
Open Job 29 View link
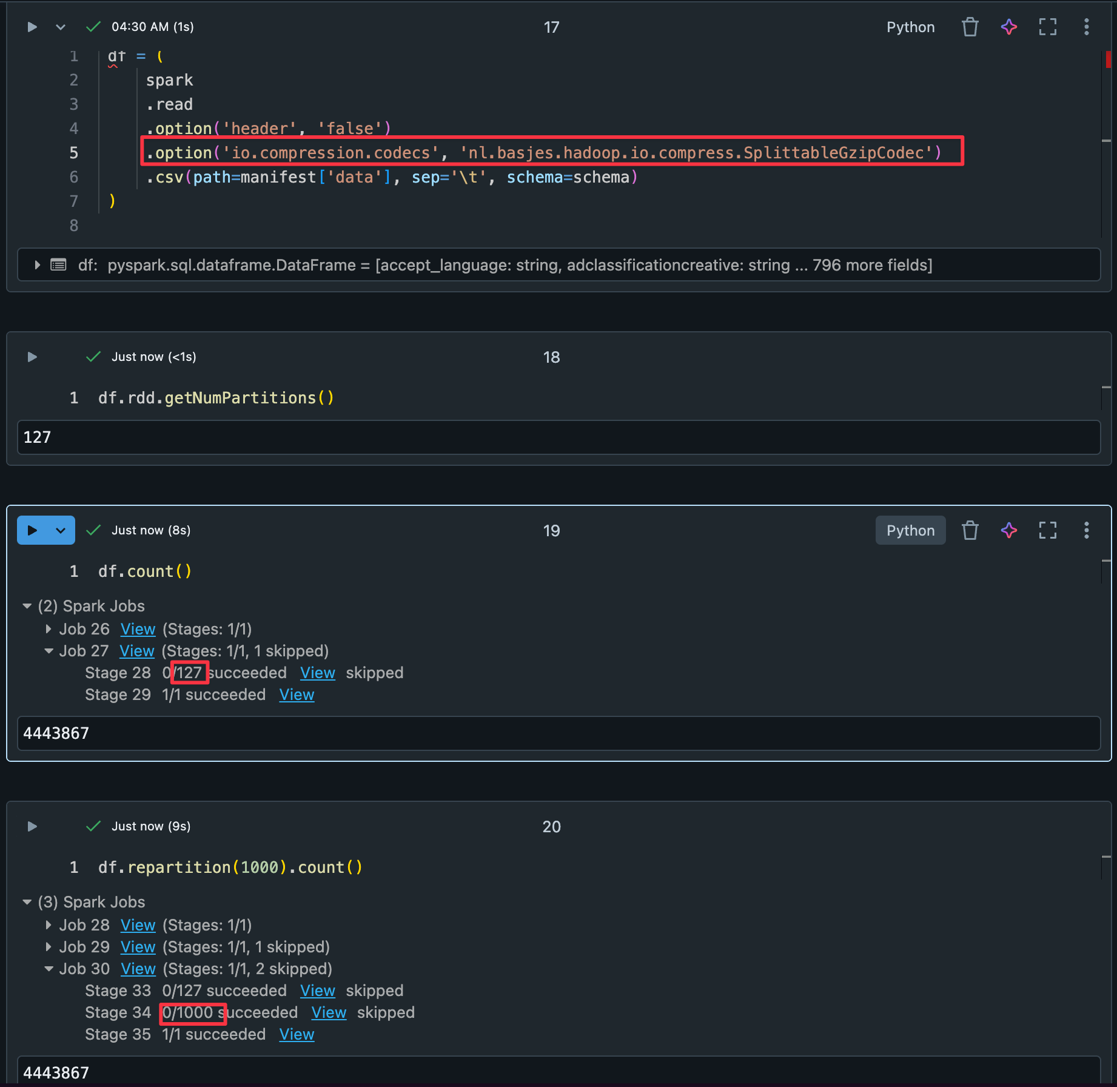[138, 947]
